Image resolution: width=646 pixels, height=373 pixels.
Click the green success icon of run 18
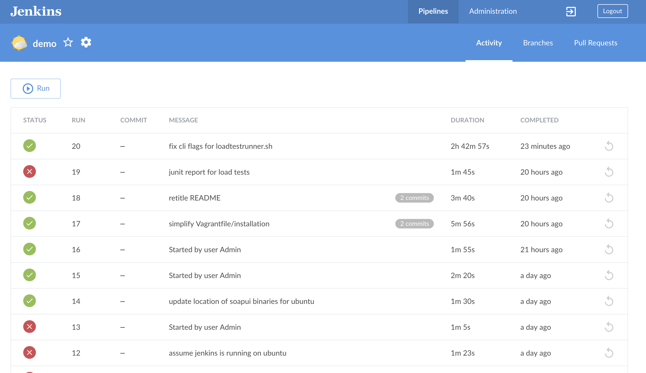point(30,198)
